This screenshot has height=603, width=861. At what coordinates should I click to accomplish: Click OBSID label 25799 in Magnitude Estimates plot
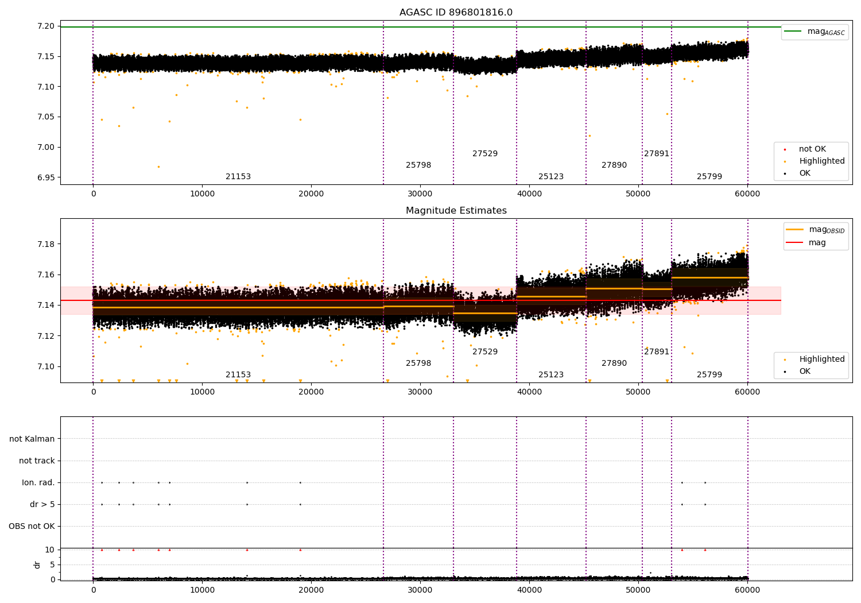709,375
